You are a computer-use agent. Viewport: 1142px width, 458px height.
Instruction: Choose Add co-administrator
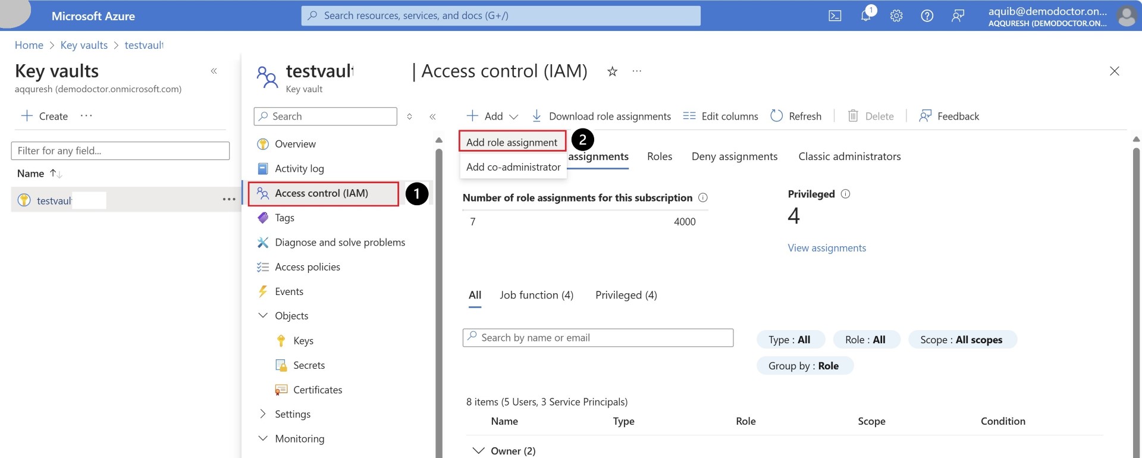[513, 167]
